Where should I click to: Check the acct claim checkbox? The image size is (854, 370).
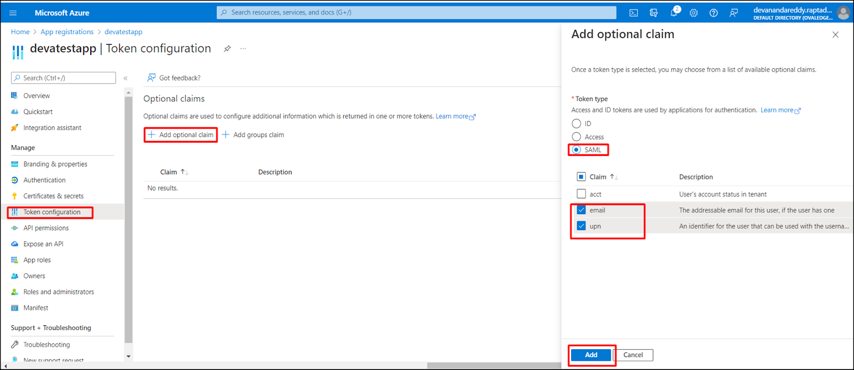click(581, 194)
